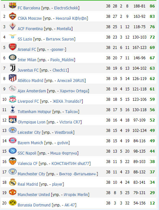Image resolution: width=159 pixels, height=210 pixels.
Task: Click the Juventus logo icon
Action: pos(13,68)
